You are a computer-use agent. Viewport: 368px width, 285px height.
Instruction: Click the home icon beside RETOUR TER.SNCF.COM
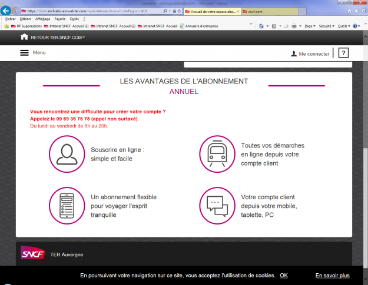point(24,36)
